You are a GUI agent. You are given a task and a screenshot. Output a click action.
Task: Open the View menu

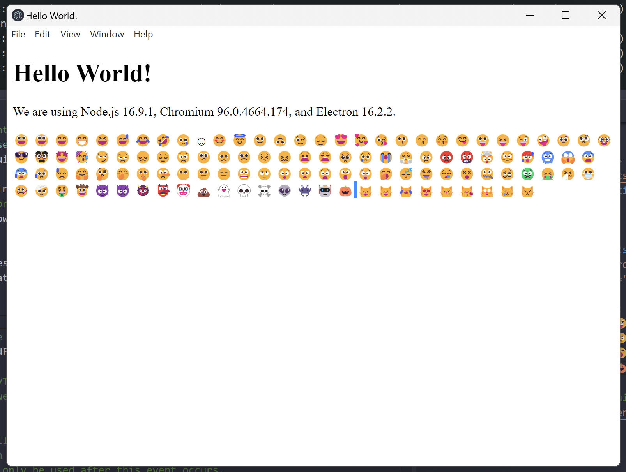[x=70, y=34]
